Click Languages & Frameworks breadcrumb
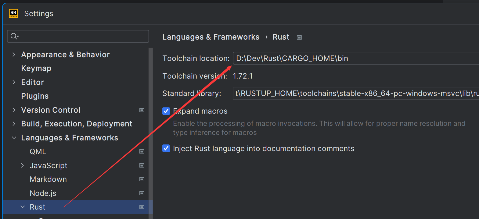This screenshot has width=479, height=219. tap(211, 37)
